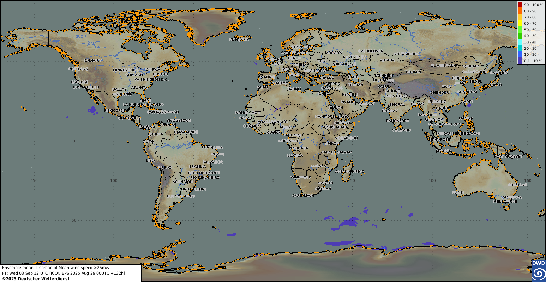The height and width of the screenshot is (282, 546).
Task: Click the dark red 90 - 100 % legend swatch
Action: [x=520, y=5]
